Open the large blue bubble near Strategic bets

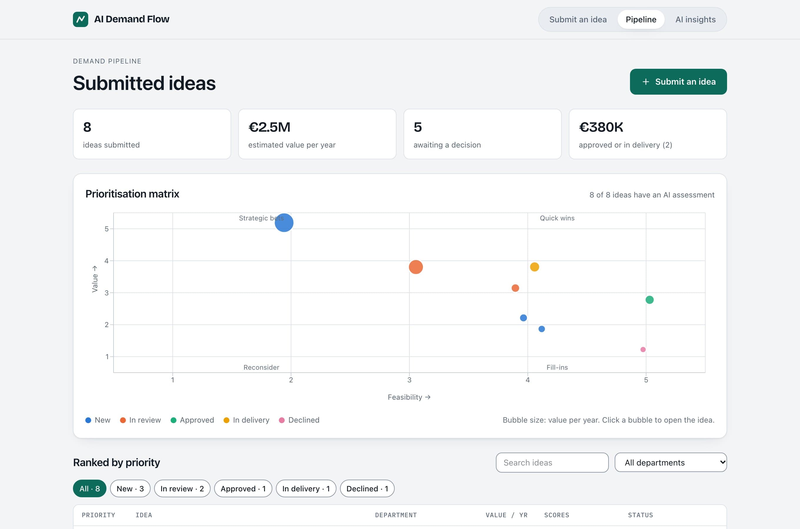coord(284,223)
